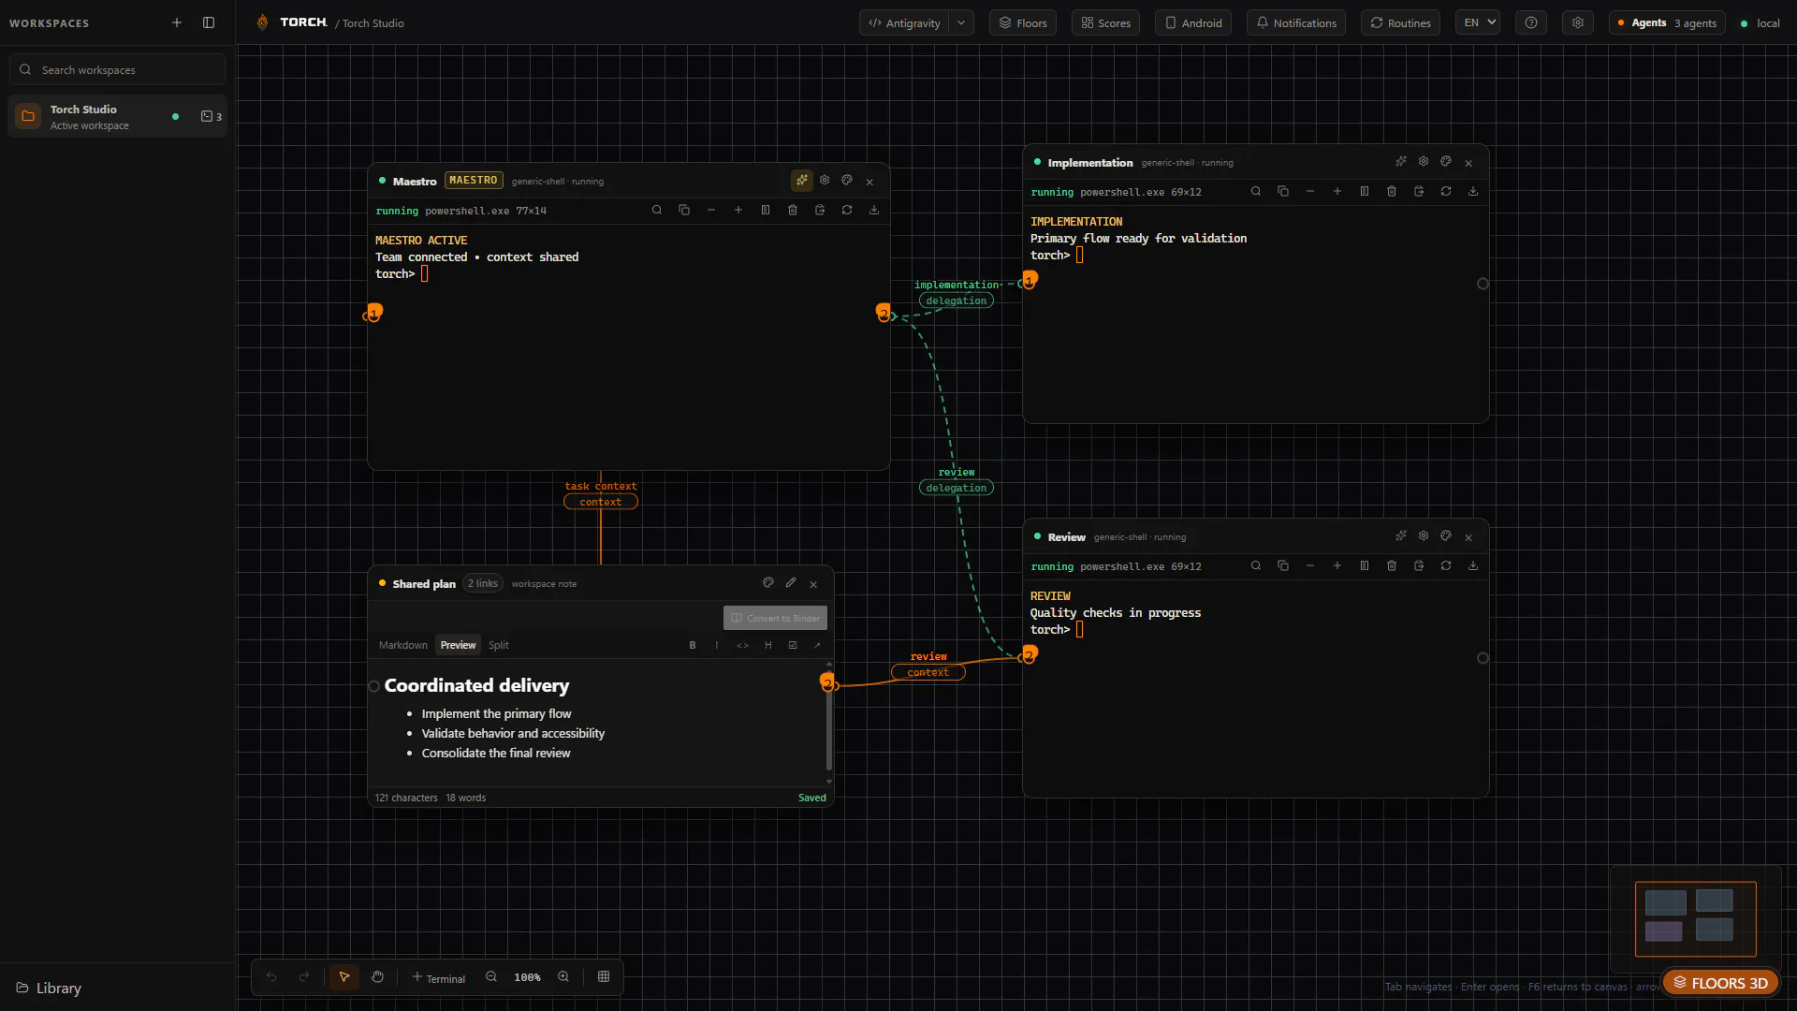Apply bold formatting in Shared plan
1797x1011 pixels.
pos(693,645)
